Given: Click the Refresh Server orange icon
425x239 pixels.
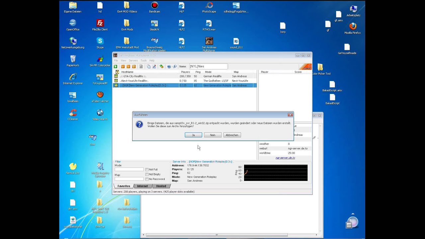Looking at the screenshot, I should [x=134, y=66].
